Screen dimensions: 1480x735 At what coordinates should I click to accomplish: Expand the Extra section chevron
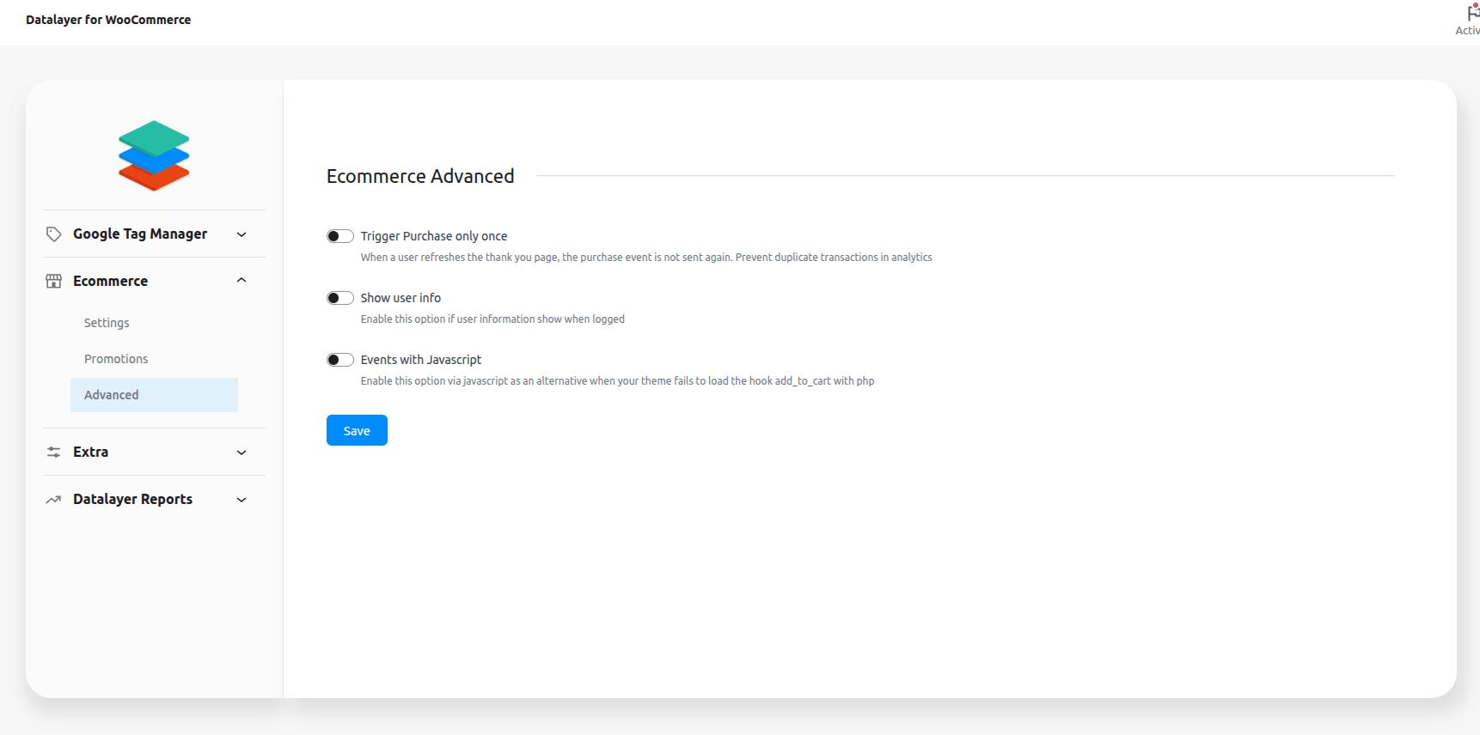(x=242, y=453)
